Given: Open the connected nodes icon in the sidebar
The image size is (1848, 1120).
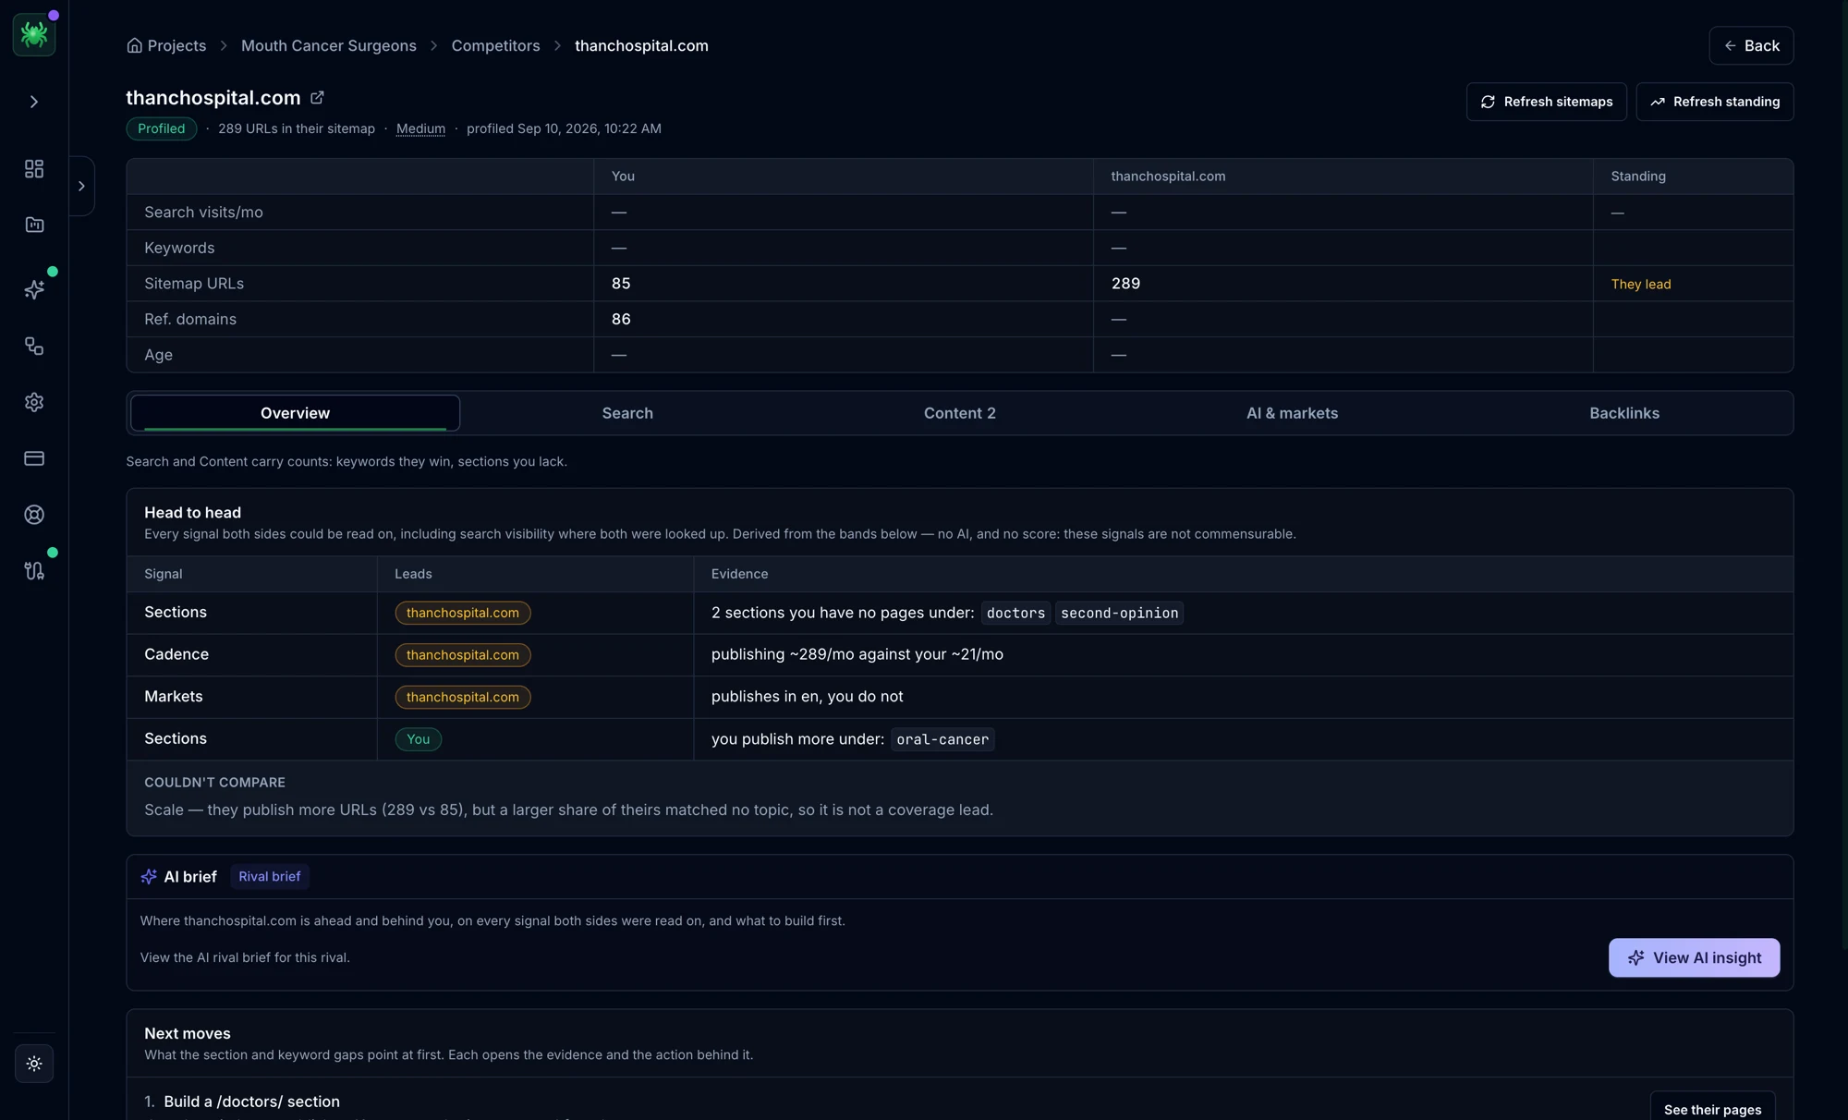Looking at the screenshot, I should click(34, 346).
